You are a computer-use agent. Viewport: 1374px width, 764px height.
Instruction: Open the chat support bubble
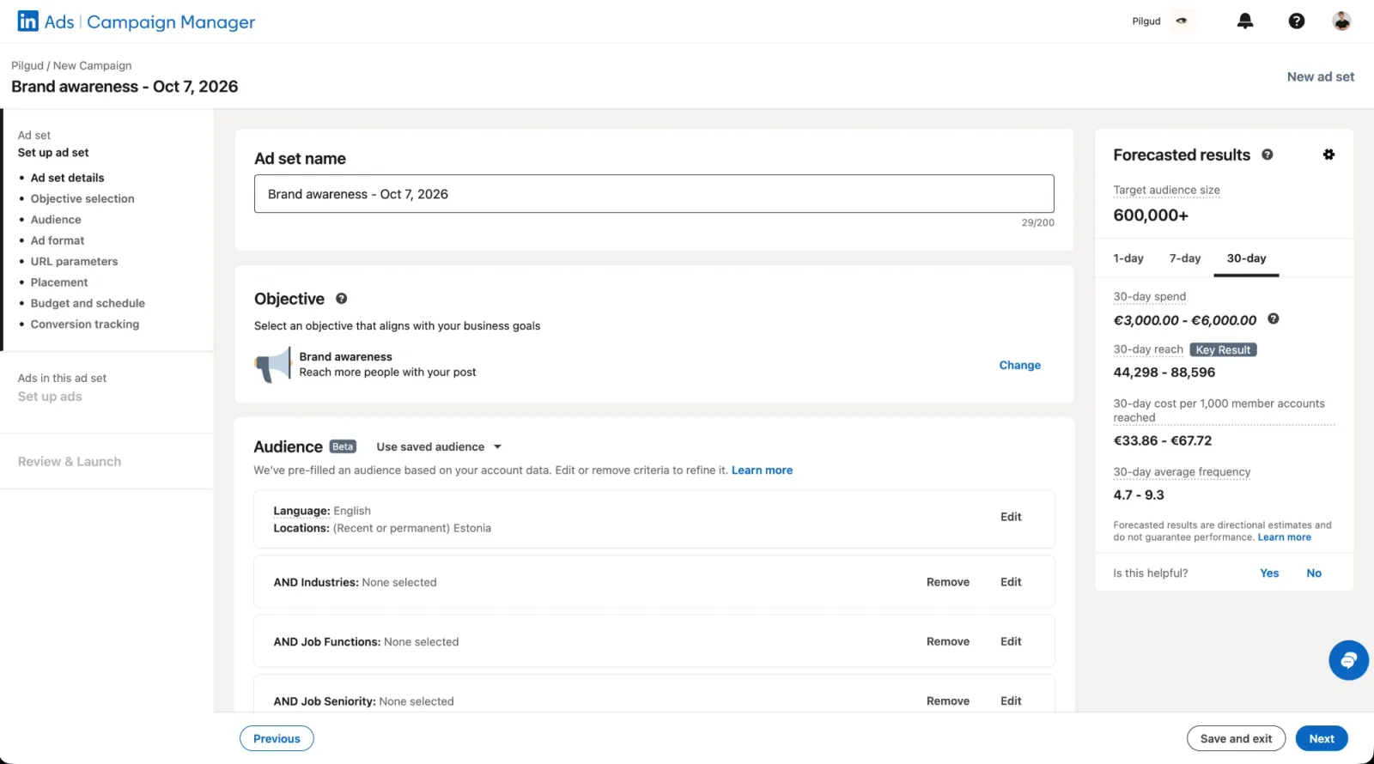1348,660
